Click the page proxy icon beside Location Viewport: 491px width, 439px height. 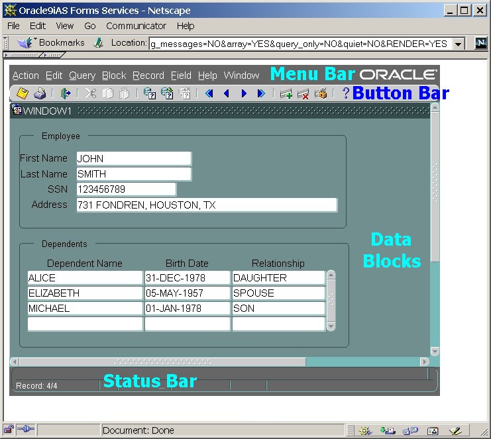pyautogui.click(x=98, y=43)
